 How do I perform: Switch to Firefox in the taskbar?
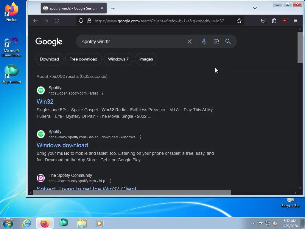coord(45,223)
